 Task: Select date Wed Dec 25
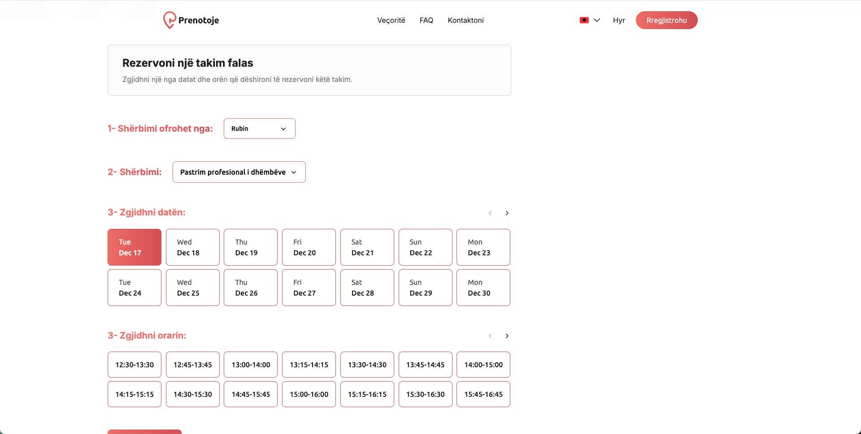pos(193,288)
